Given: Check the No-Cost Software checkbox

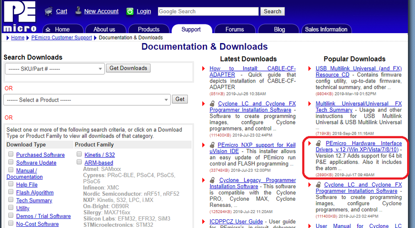Looking at the screenshot, I should click(11, 223).
